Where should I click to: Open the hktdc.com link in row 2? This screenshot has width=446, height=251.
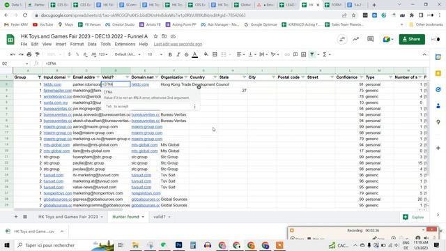tap(52, 84)
